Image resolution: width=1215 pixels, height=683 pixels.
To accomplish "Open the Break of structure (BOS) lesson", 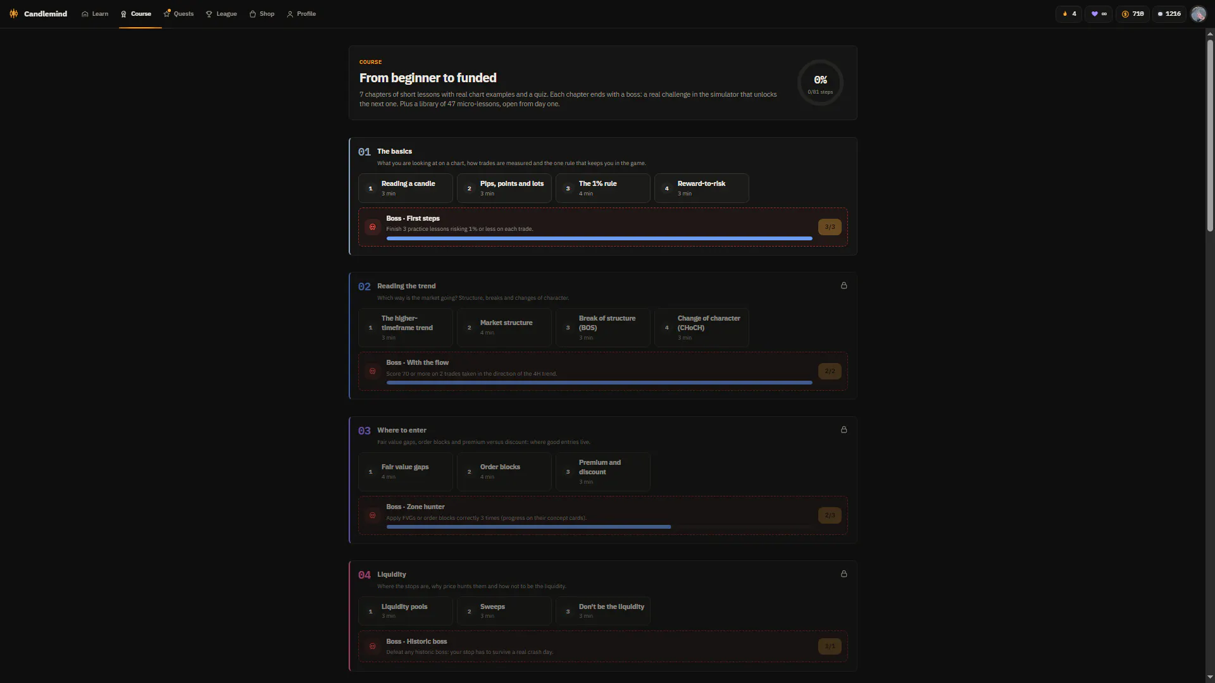I will coord(603,328).
